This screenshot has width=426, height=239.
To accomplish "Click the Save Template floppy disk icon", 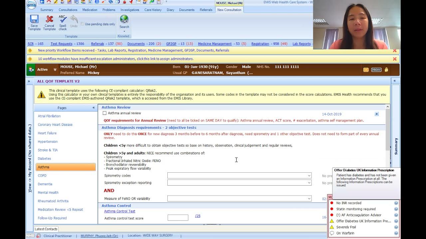I will [x=34, y=19].
